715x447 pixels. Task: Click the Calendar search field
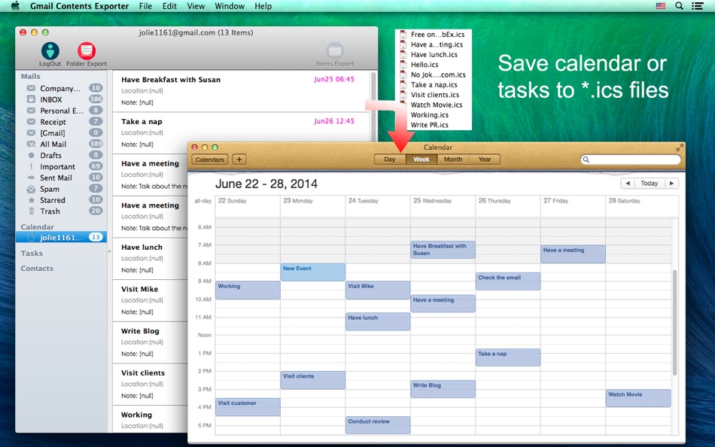tap(631, 160)
